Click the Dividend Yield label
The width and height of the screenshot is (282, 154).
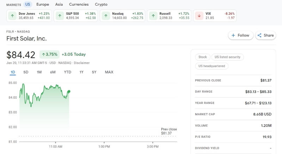pyautogui.click(x=207, y=148)
